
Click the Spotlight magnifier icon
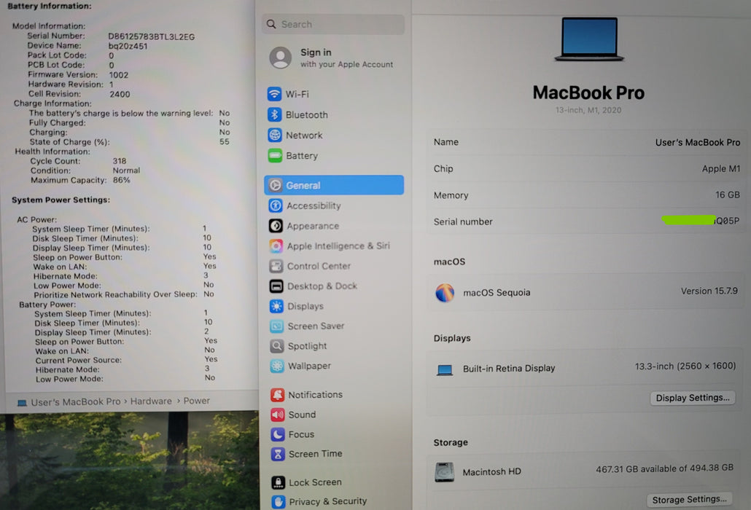tap(277, 346)
